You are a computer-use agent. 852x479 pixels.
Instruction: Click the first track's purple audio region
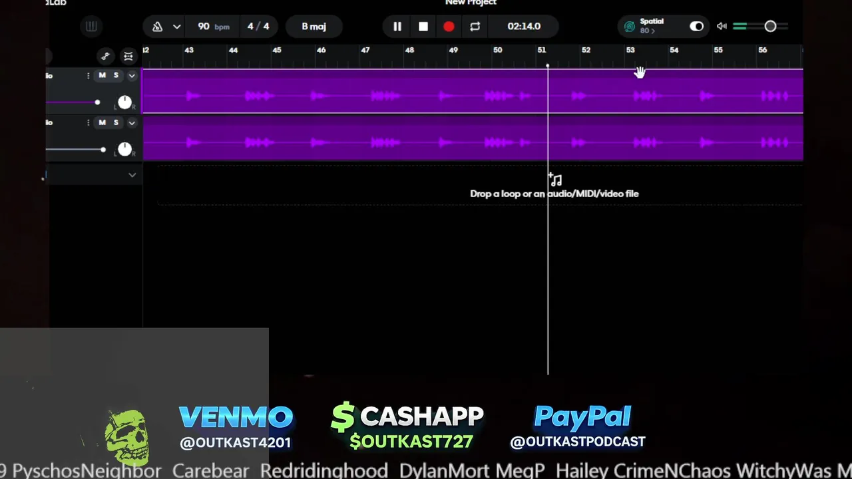(473, 92)
